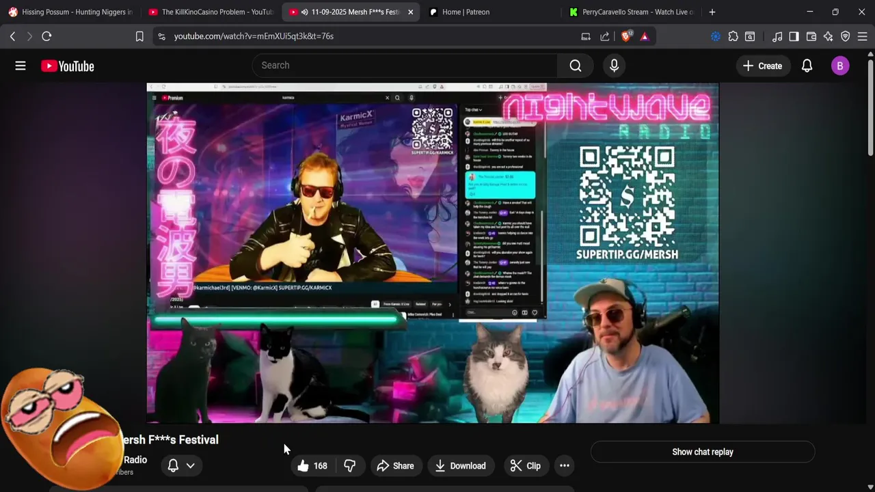875x492 pixels.
Task: Create a Clip of the video
Action: tap(526, 465)
